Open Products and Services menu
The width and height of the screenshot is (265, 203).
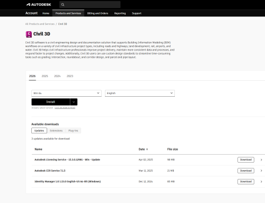[x=68, y=13]
